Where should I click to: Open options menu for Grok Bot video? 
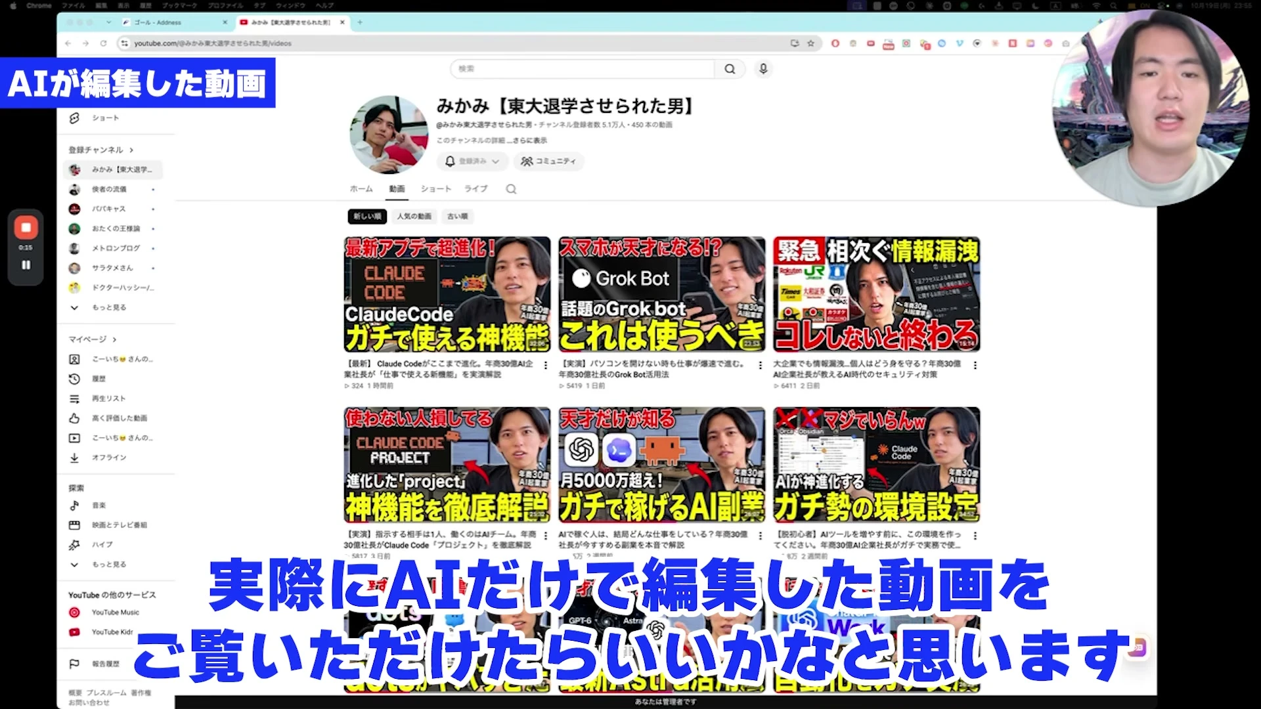pos(760,366)
